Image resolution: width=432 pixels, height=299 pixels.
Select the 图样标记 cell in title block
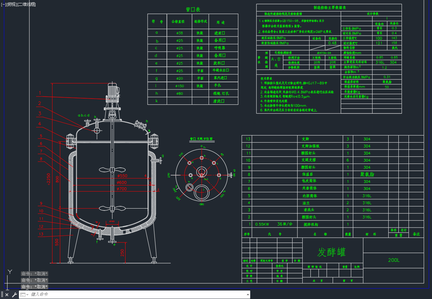point(315,267)
